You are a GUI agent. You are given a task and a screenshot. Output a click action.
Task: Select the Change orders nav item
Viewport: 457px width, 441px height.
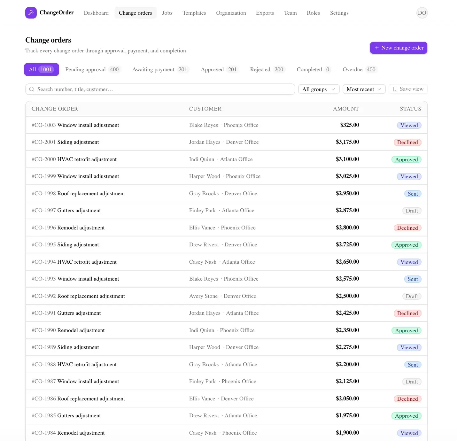tap(136, 13)
